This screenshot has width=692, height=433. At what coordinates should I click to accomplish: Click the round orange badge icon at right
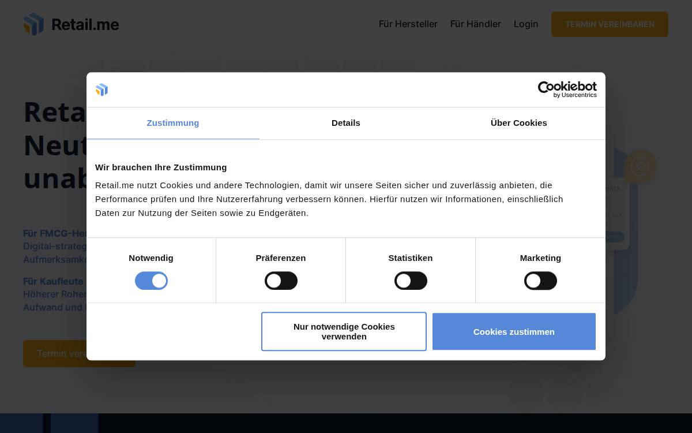click(640, 166)
